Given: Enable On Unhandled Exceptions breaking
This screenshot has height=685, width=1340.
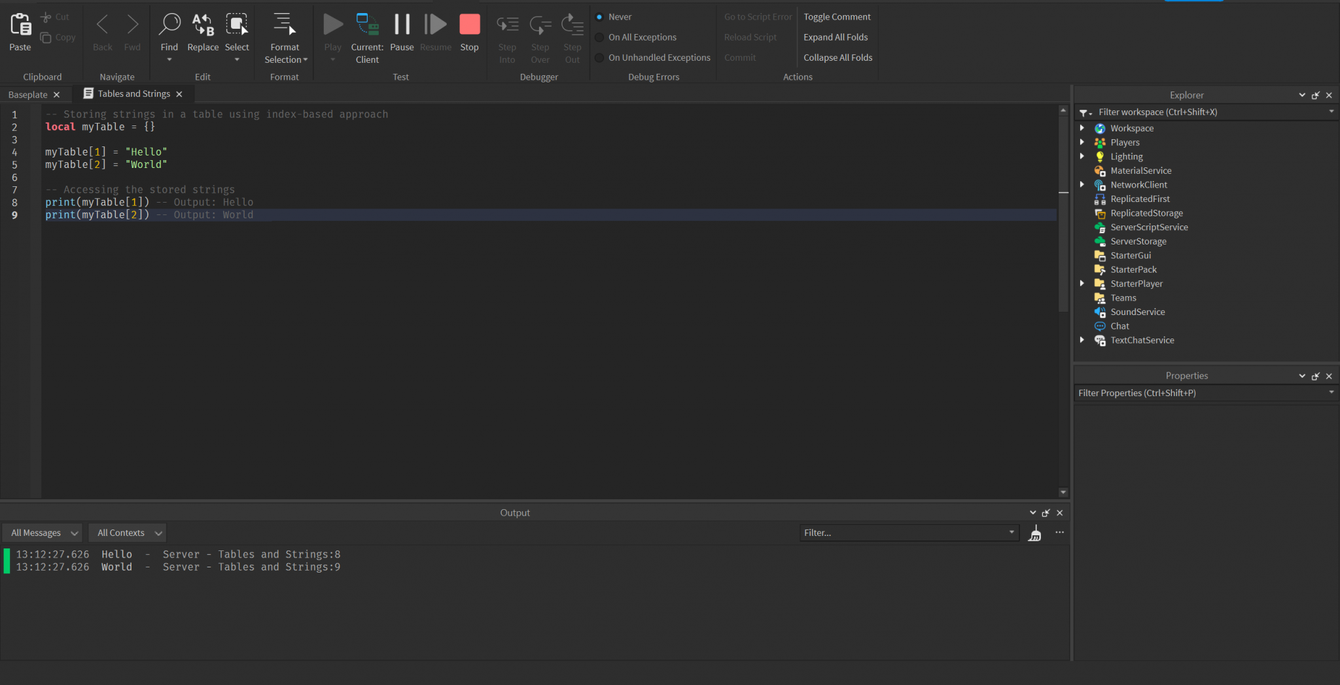Looking at the screenshot, I should (x=600, y=58).
